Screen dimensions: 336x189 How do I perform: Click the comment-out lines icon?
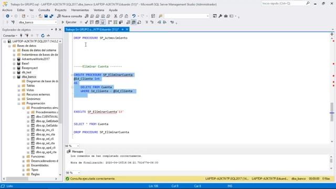pyautogui.click(x=146, y=22)
